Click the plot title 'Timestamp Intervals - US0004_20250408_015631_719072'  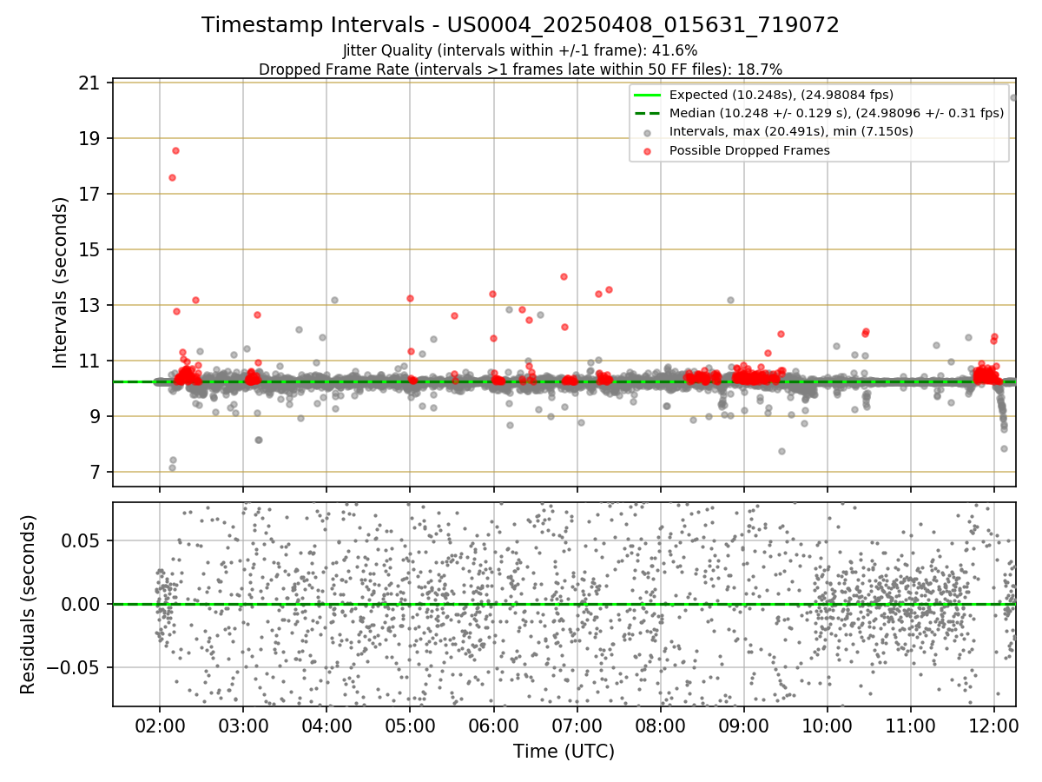point(520,25)
